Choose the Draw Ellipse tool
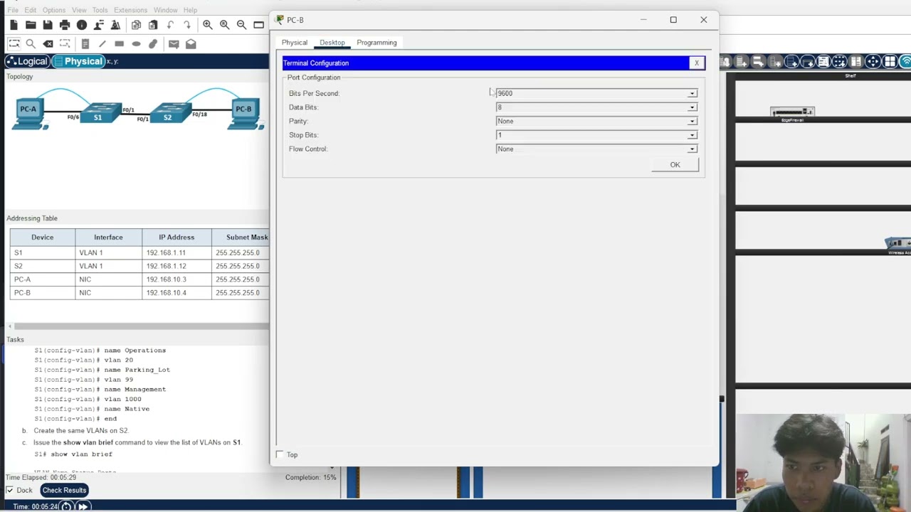Viewport: 911px width, 512px height. [x=136, y=43]
